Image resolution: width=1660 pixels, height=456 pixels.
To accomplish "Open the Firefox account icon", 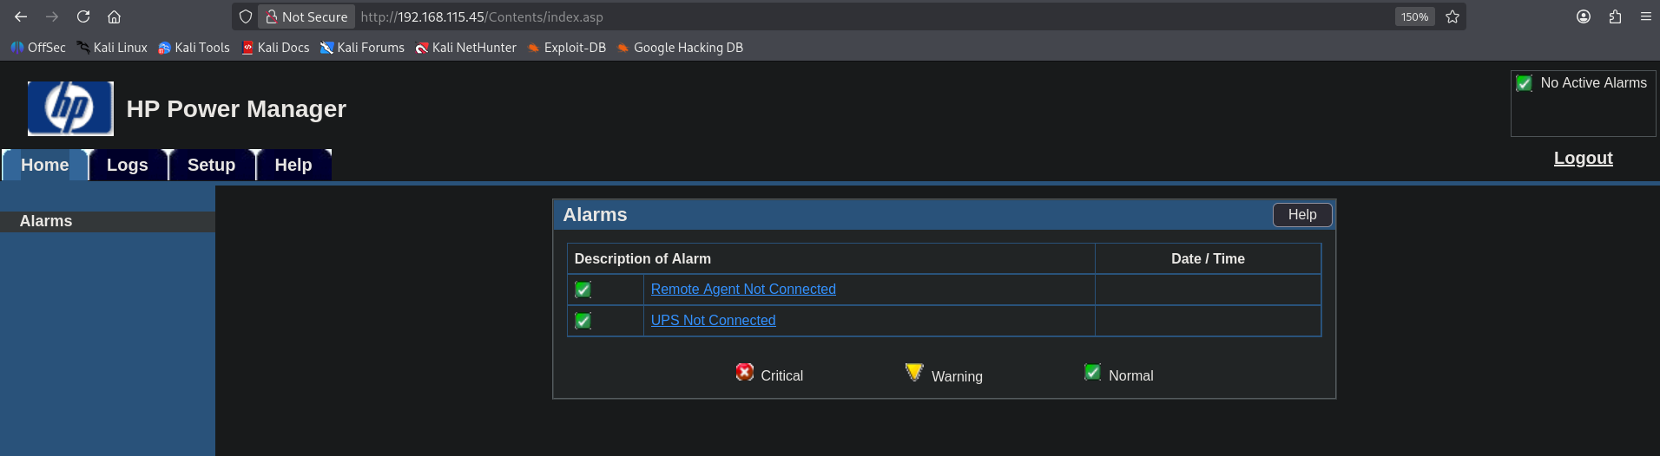I will 1584,16.
